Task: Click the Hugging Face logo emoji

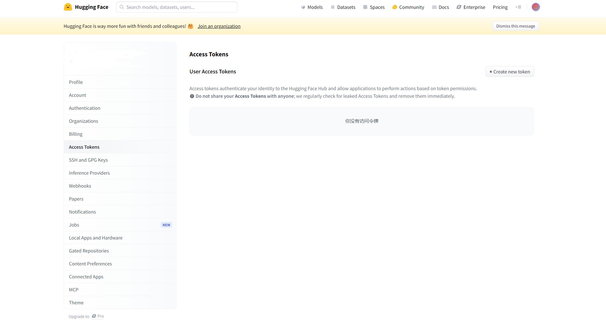Action: pos(68,7)
